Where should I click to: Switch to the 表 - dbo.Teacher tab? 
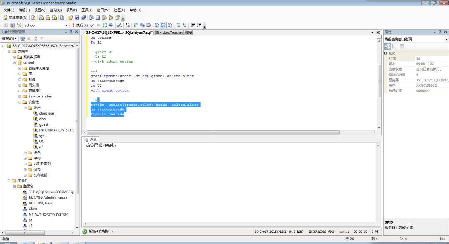click(x=169, y=32)
